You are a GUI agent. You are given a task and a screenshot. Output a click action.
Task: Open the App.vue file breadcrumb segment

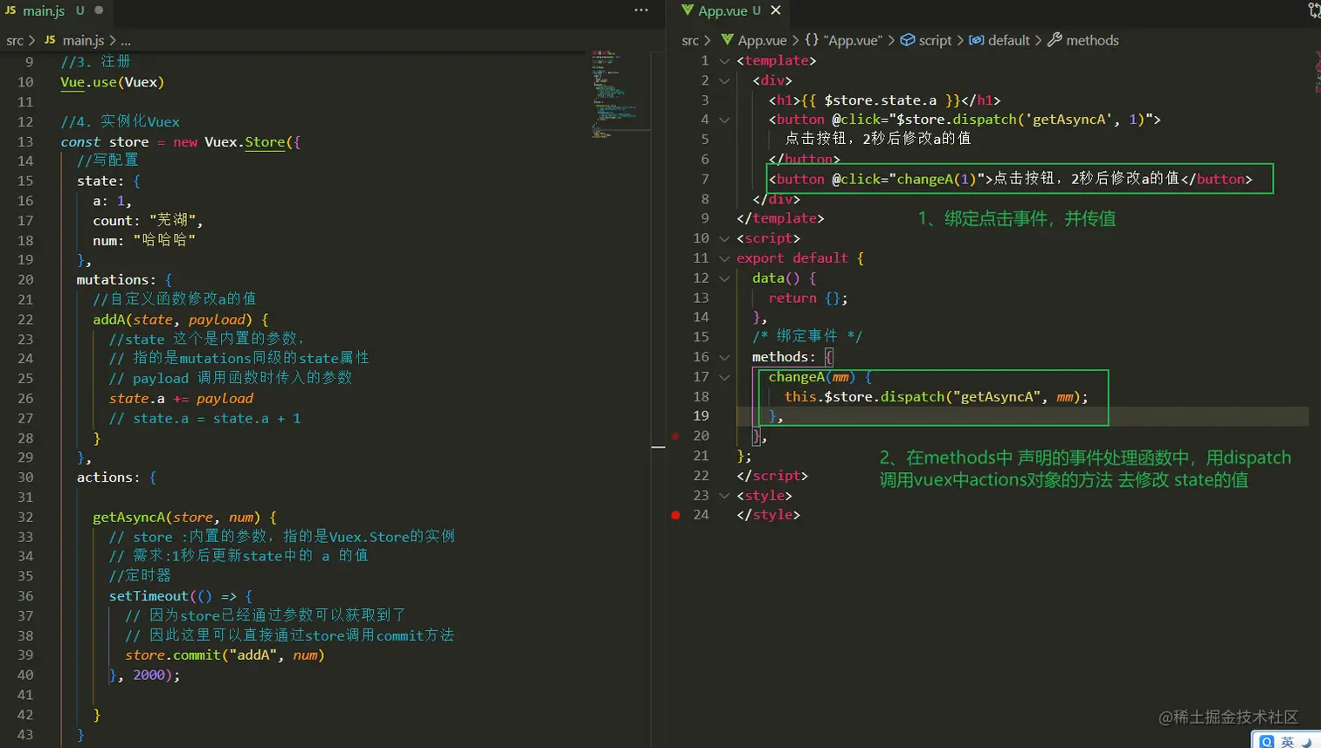[x=762, y=40]
